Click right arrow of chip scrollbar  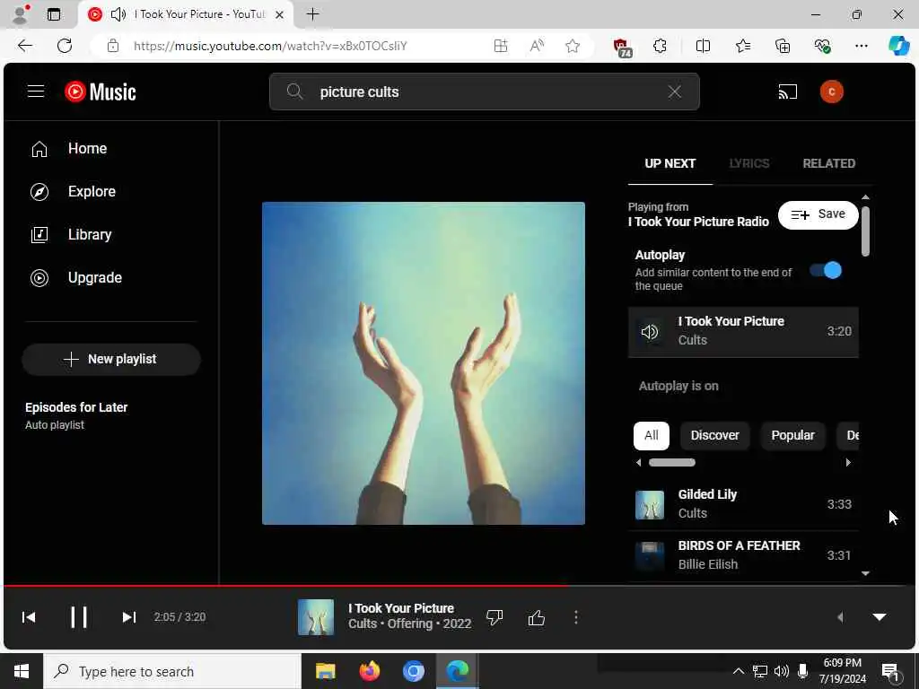[x=848, y=463]
